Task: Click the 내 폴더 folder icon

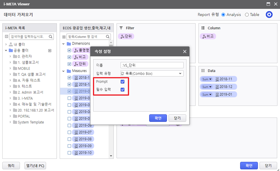Action: coord(11,45)
